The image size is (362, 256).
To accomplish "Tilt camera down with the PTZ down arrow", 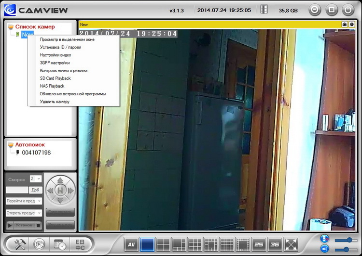I will (x=60, y=200).
